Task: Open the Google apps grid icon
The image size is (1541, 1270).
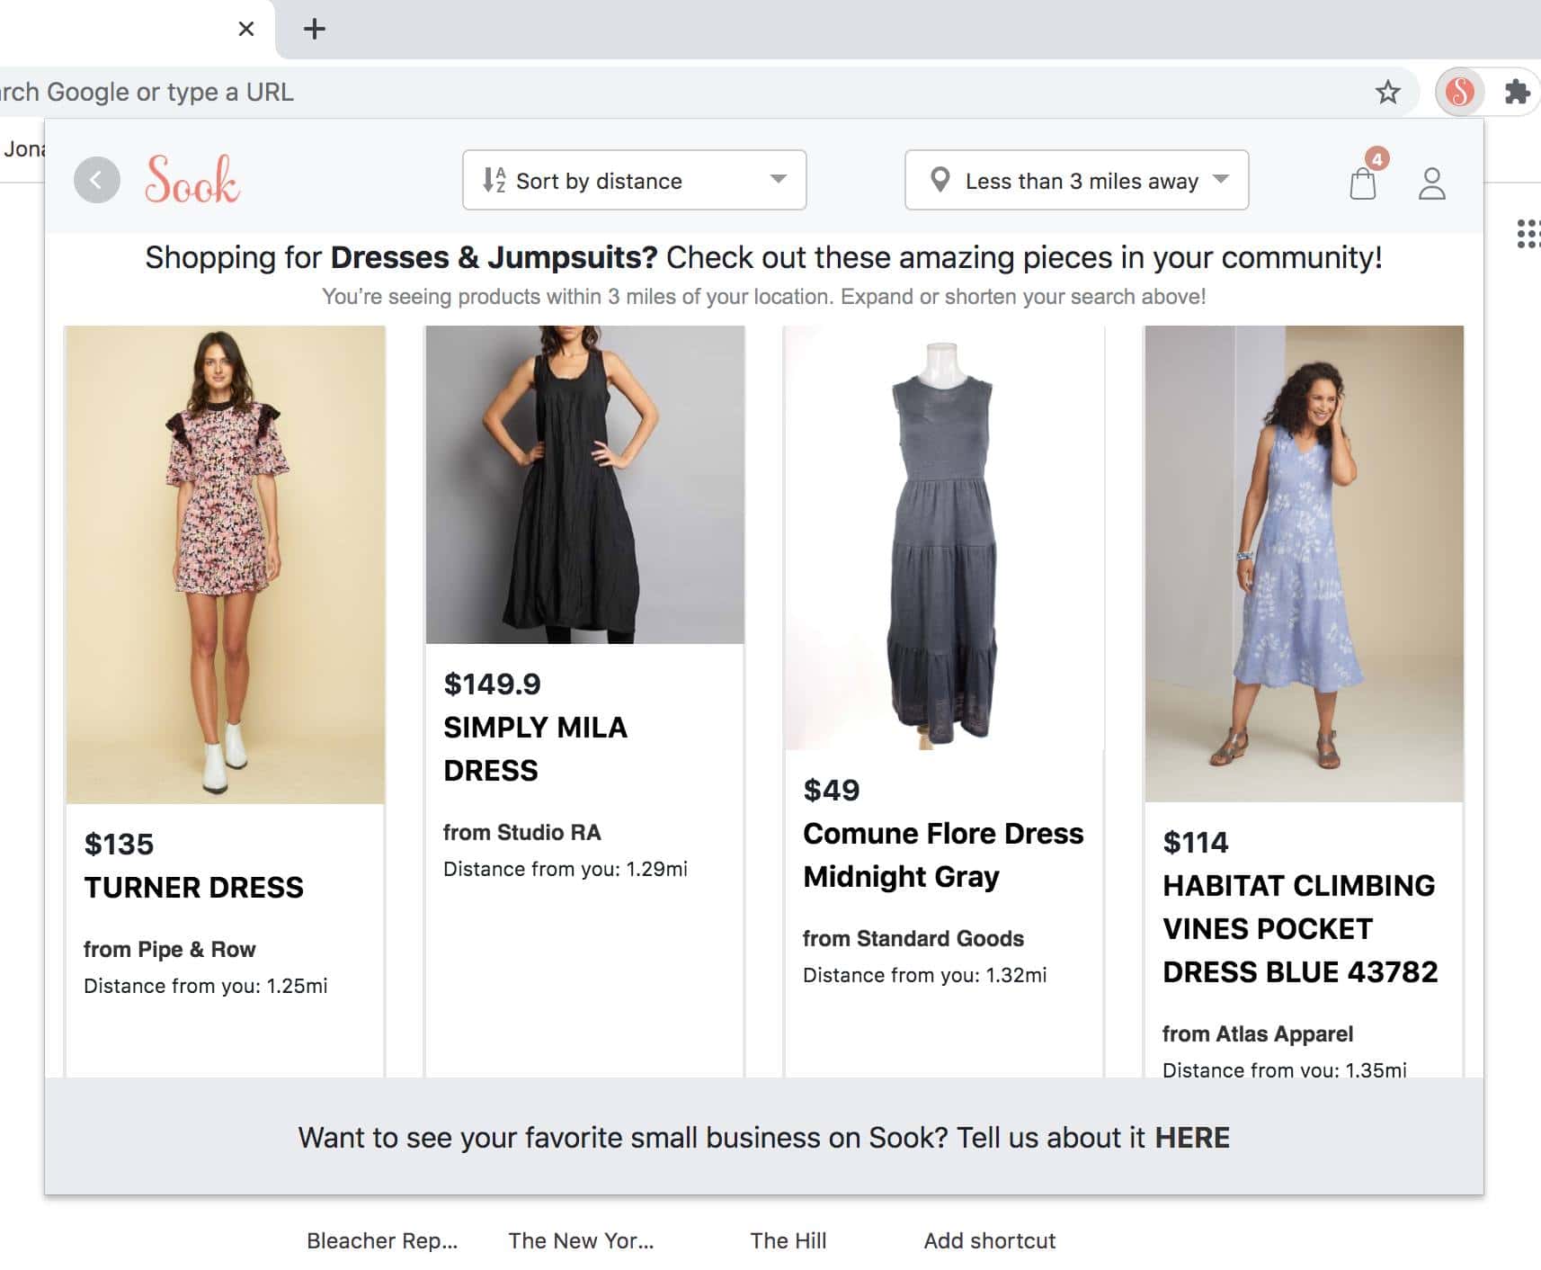Action: tap(1528, 233)
